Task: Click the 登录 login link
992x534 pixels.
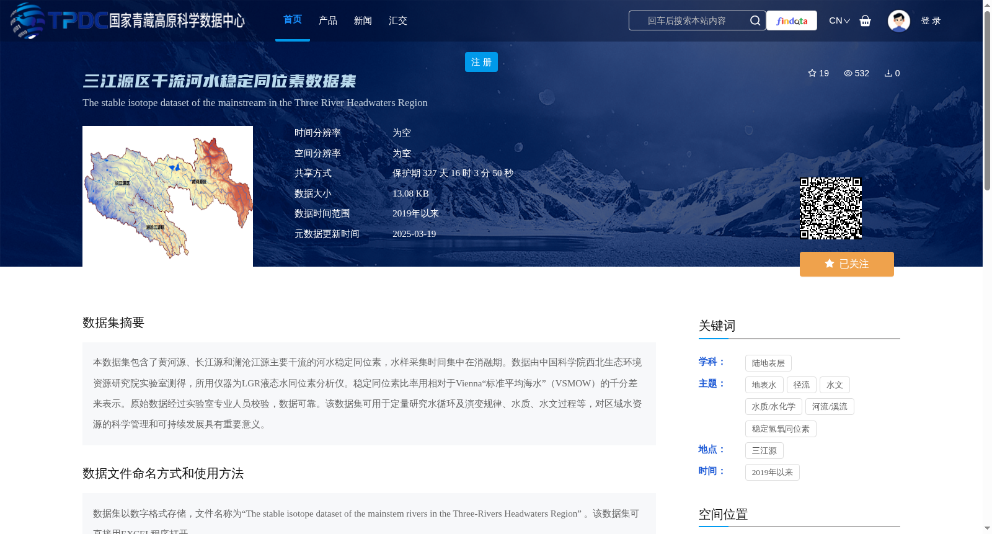Action: pyautogui.click(x=931, y=20)
